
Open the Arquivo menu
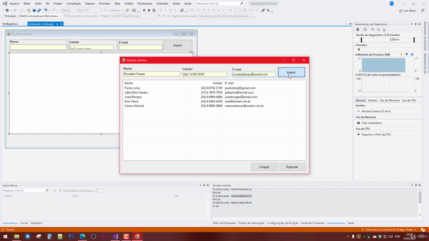pyautogui.click(x=14, y=3)
